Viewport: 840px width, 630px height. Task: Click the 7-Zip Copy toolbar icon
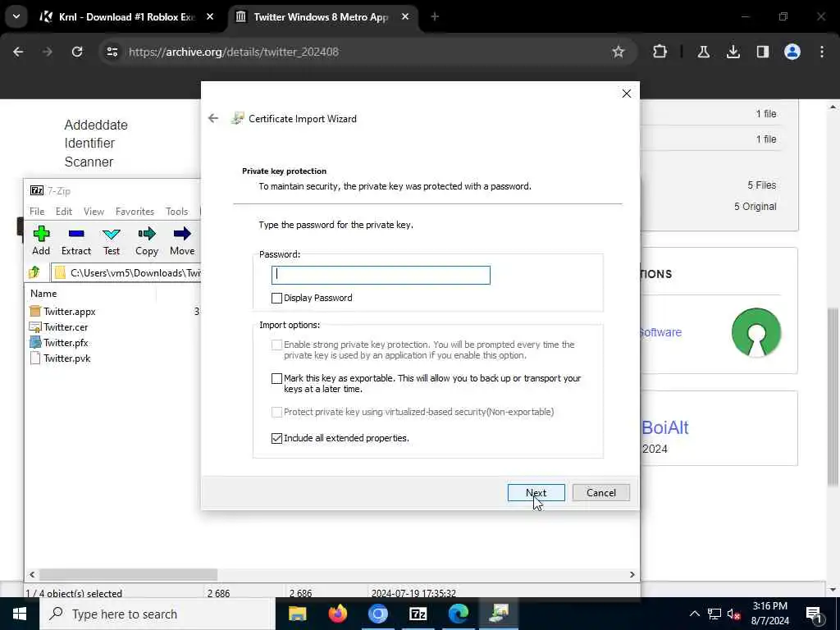[146, 234]
